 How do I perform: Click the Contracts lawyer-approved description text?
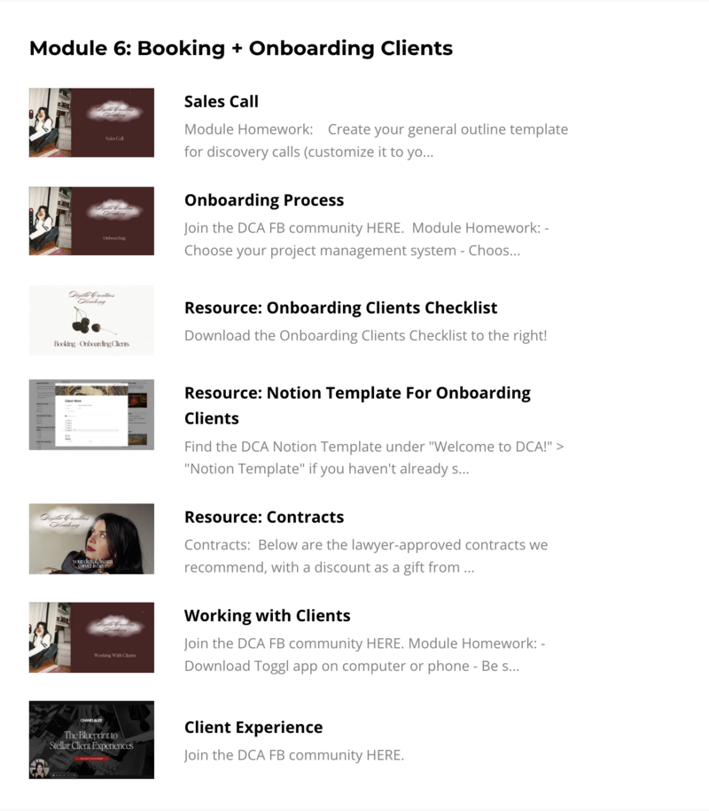[366, 556]
